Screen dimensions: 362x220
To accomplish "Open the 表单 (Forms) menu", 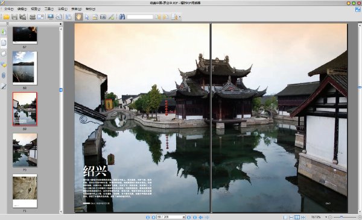I will click(x=76, y=9).
